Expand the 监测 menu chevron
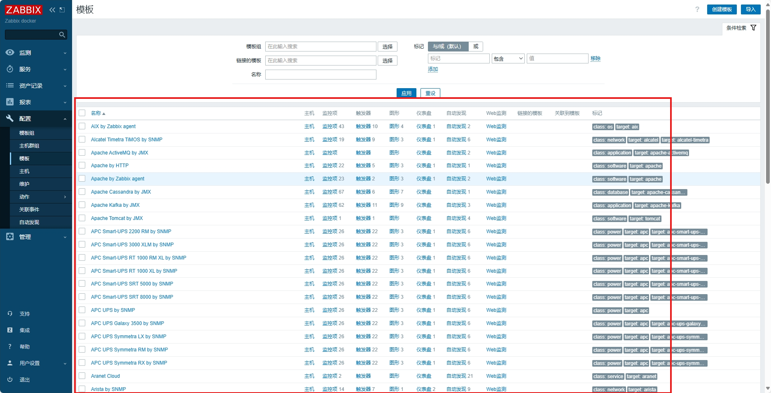This screenshot has height=393, width=771. (x=65, y=53)
